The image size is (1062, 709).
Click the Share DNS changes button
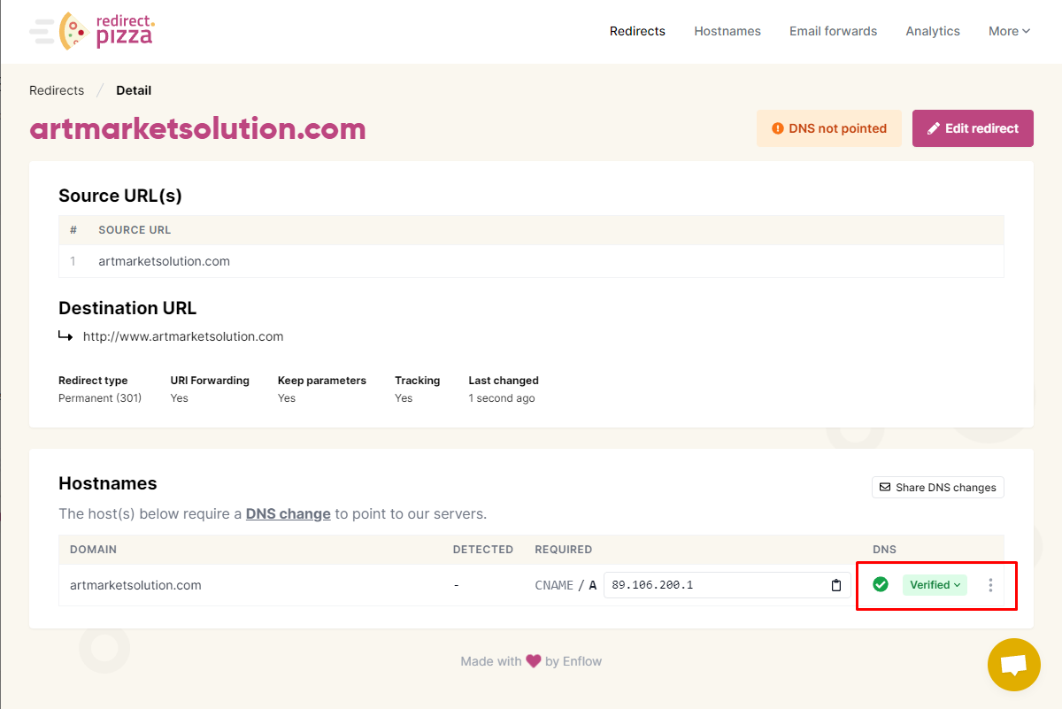[x=938, y=488]
